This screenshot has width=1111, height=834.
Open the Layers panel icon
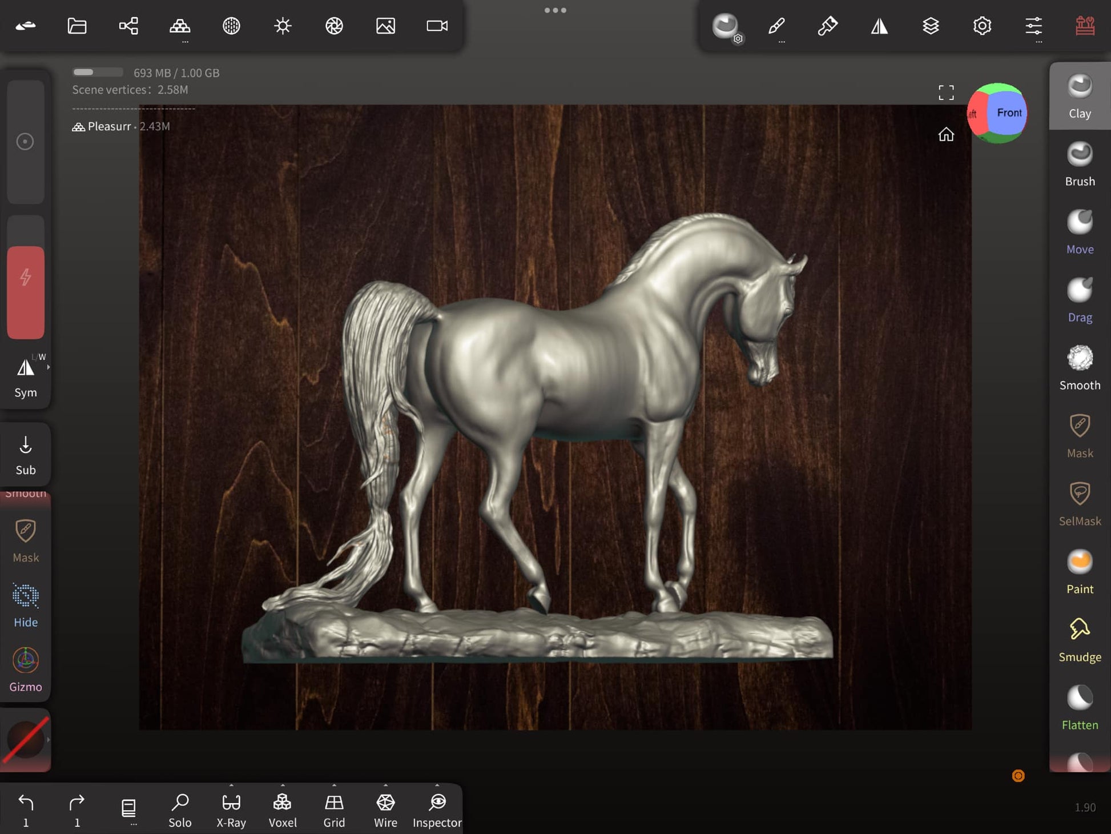click(x=931, y=26)
